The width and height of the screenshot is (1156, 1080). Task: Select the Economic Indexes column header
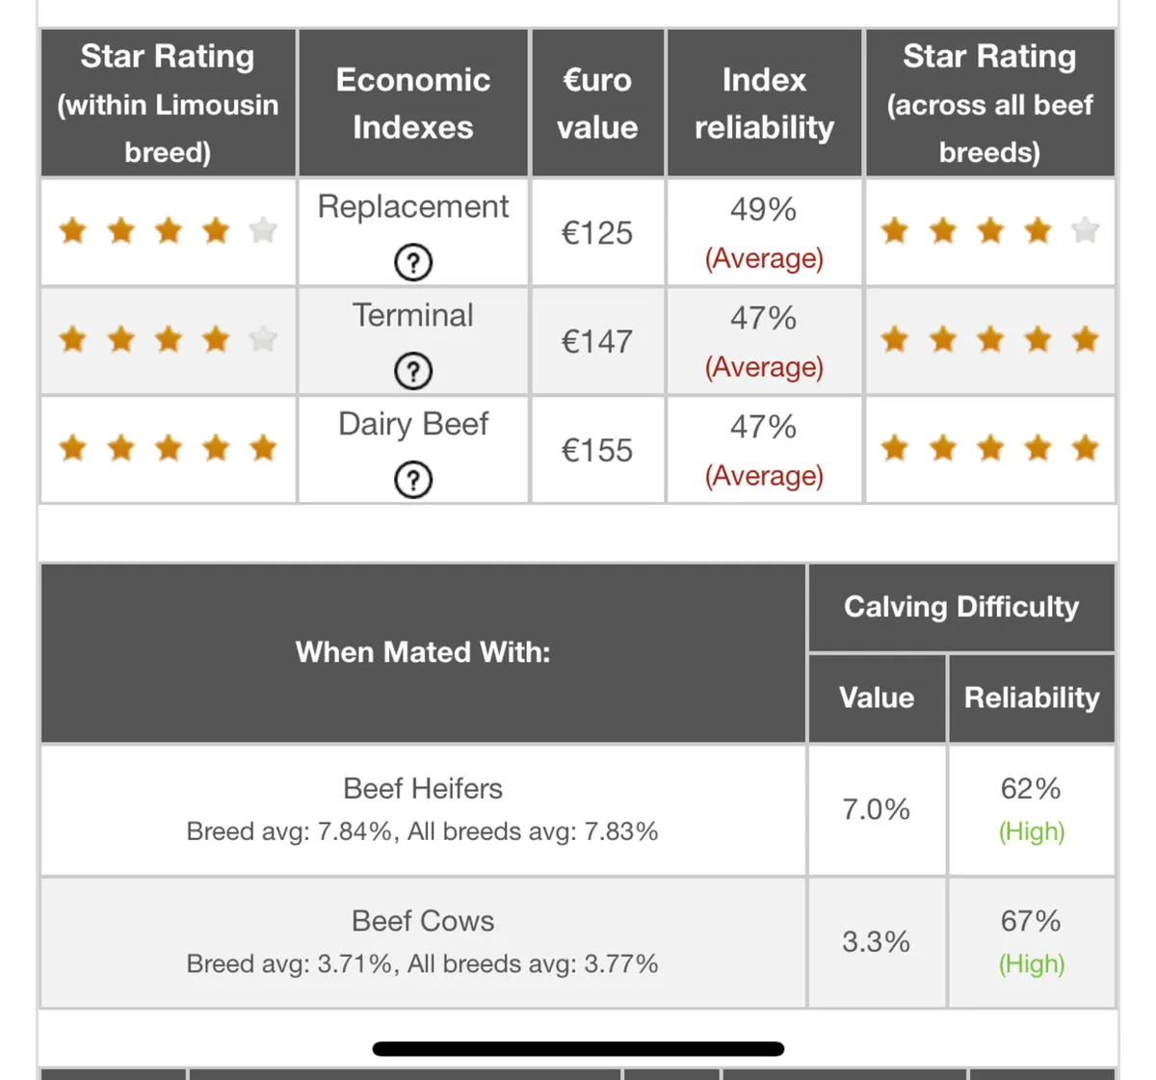(413, 103)
